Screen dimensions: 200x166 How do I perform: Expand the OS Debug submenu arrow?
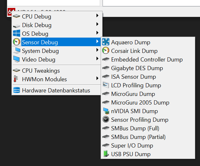[97, 33]
